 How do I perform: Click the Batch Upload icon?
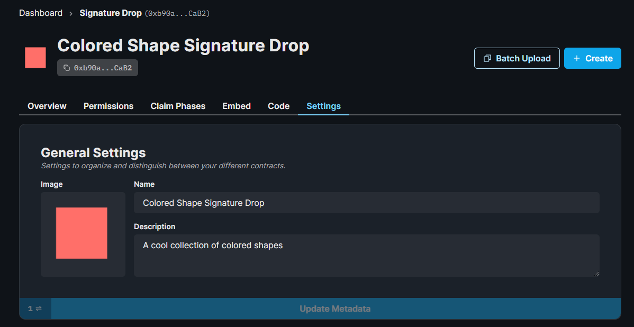tap(487, 58)
